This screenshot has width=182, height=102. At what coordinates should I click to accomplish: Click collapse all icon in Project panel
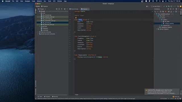click(62, 9)
